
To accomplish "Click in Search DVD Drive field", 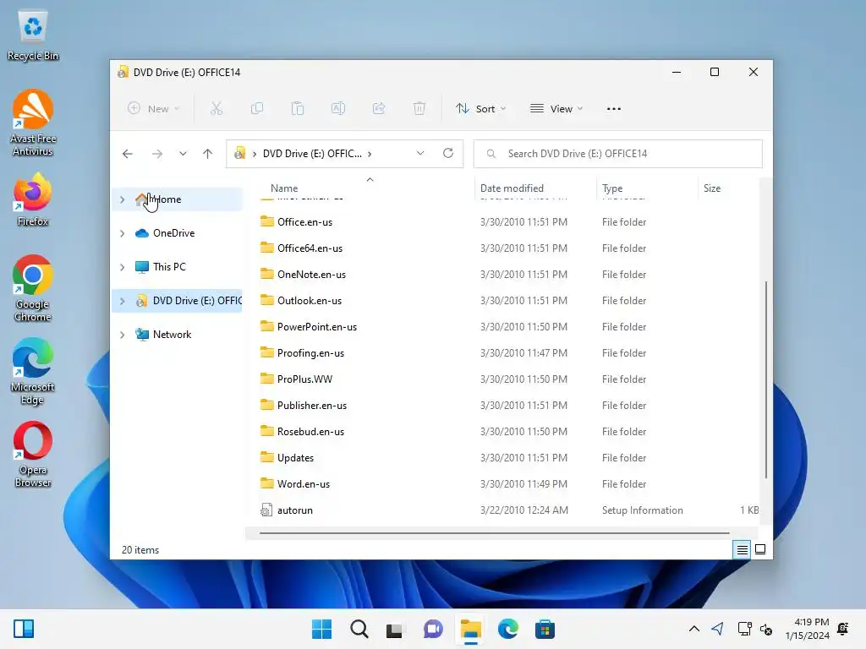I will 618,154.
